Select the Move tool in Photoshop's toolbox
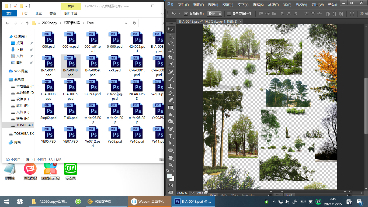This screenshot has width=368, height=207. 171,29
